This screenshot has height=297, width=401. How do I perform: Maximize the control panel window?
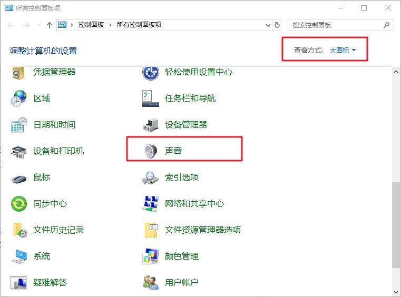click(x=364, y=8)
